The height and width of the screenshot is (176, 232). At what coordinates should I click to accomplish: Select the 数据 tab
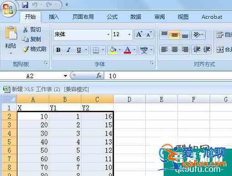click(136, 17)
